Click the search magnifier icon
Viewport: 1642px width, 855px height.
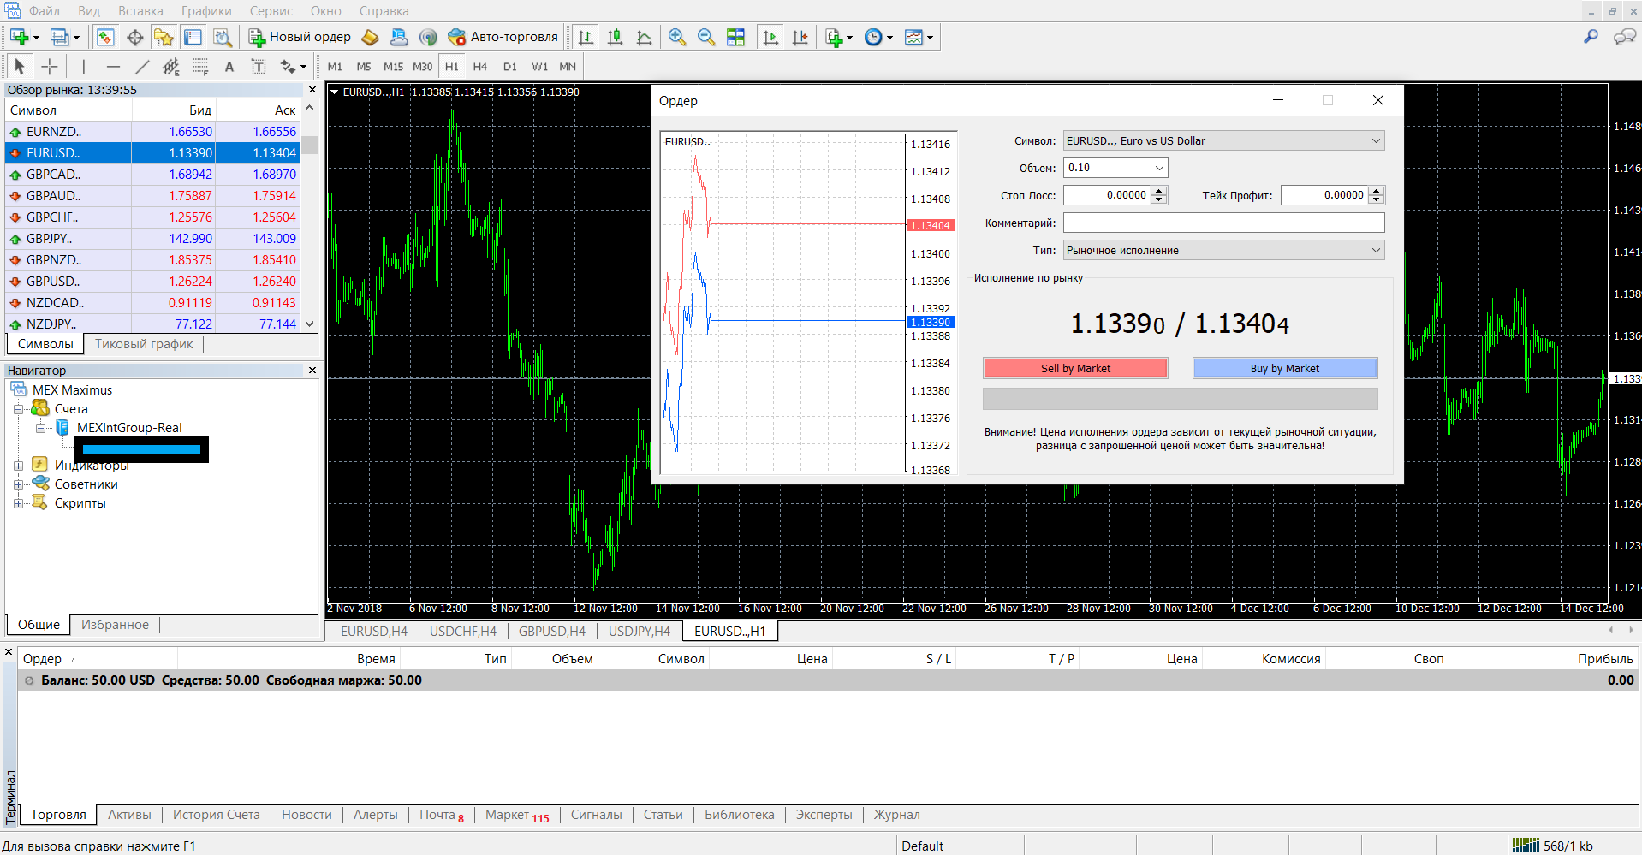pyautogui.click(x=1591, y=37)
